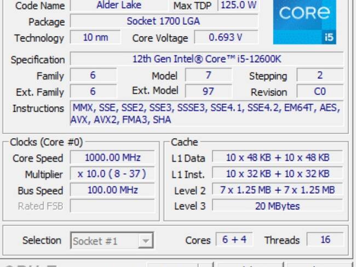Click the empty Rated FSB field
Image resolution: width=356 pixels, height=267 pixels.
click(x=112, y=206)
